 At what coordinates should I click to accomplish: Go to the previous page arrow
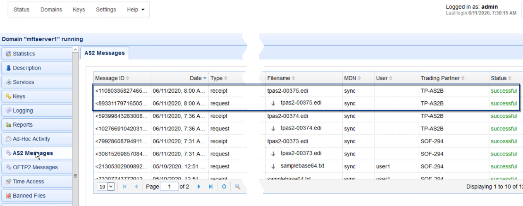(136, 187)
